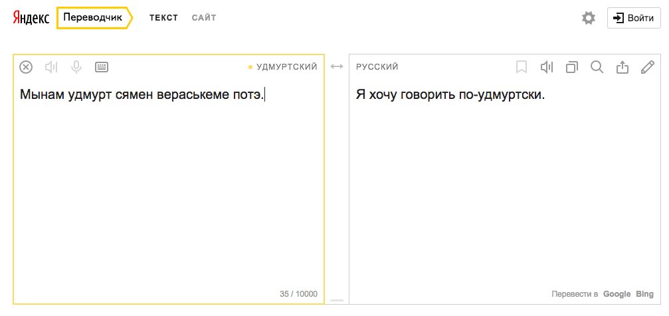Focus the Udmurt source text field
Screen dimensions: 669x316
169,179
